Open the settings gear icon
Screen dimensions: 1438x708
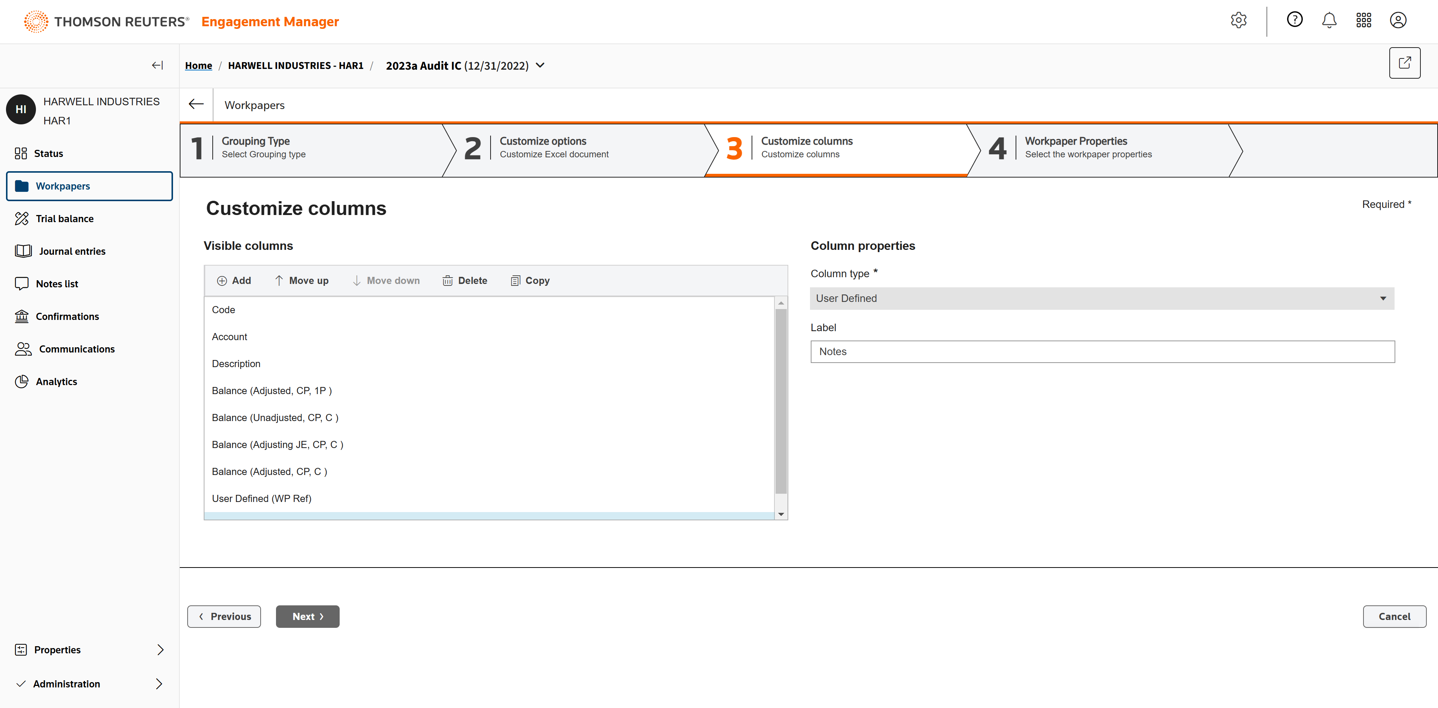coord(1238,21)
